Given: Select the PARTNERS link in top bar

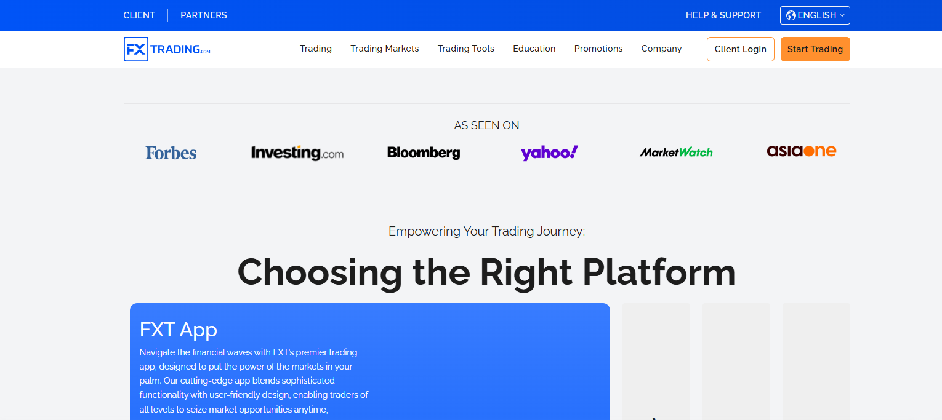Looking at the screenshot, I should click(x=204, y=15).
